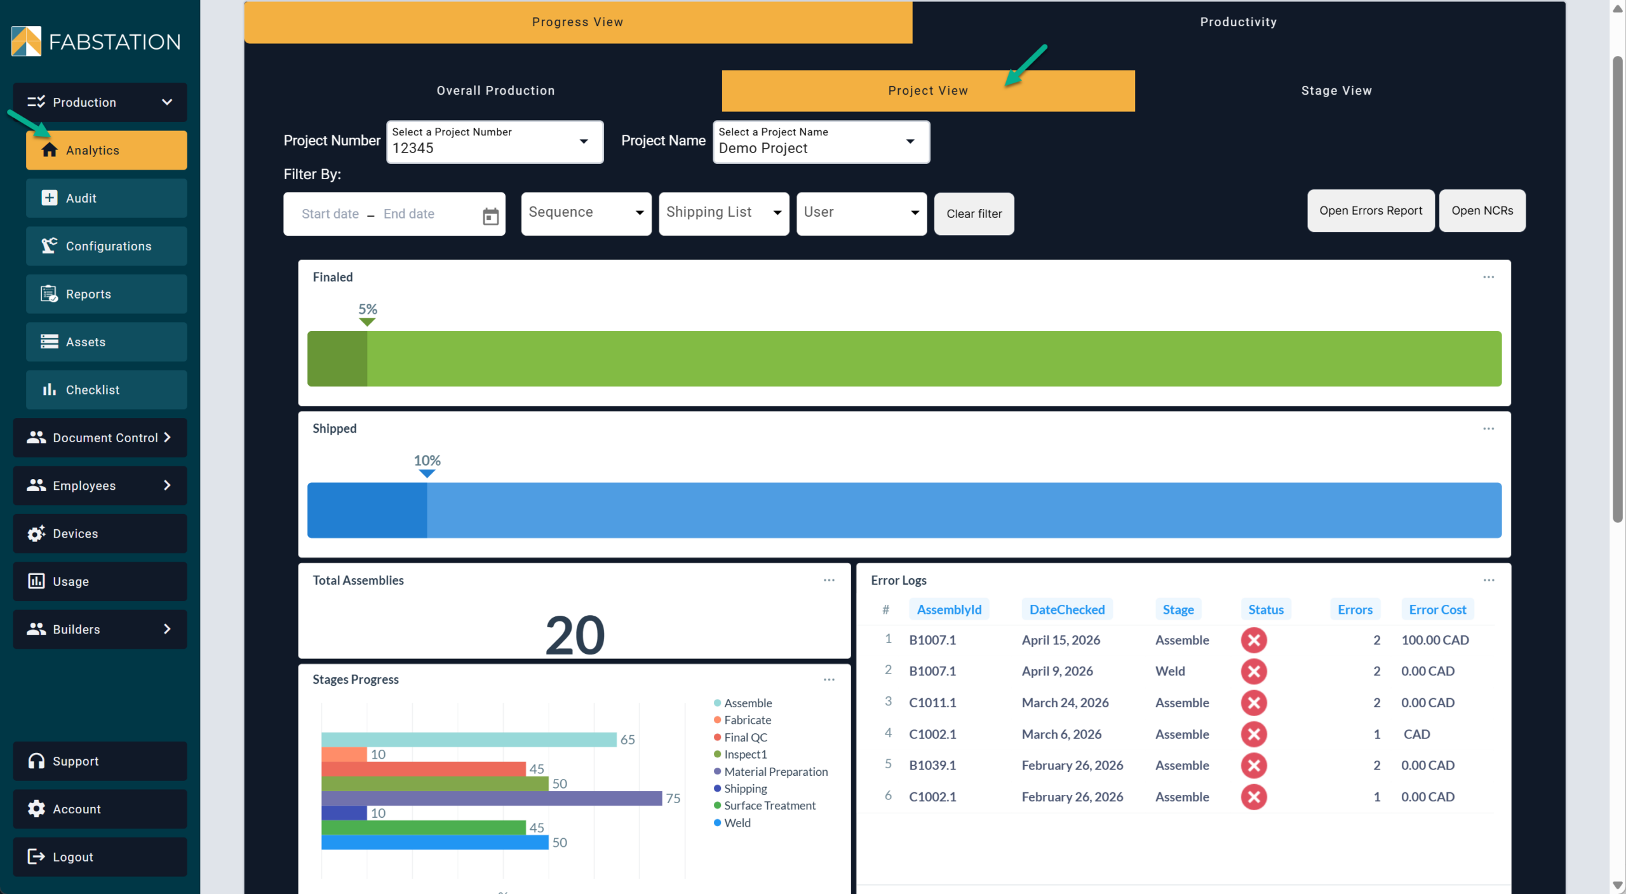Open Configurations from the sidebar
The image size is (1626, 894).
coord(106,246)
